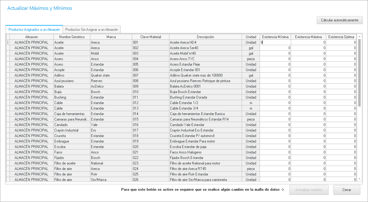Click the Cálcular automáticamente button
368x202 pixels.
tap(340, 20)
